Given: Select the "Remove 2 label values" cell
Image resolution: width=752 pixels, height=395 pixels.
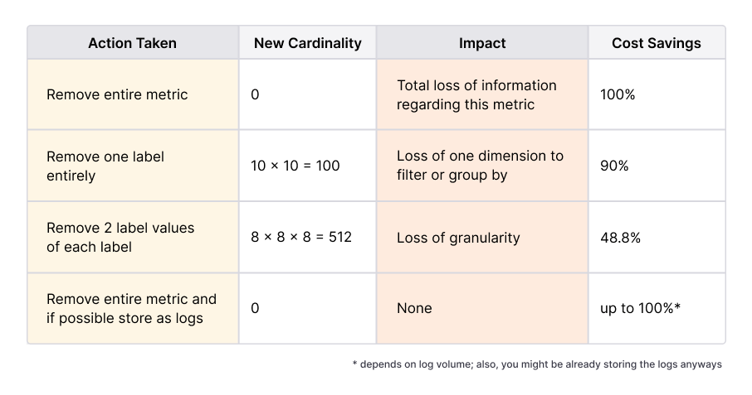Looking at the screenshot, I should (x=120, y=238).
